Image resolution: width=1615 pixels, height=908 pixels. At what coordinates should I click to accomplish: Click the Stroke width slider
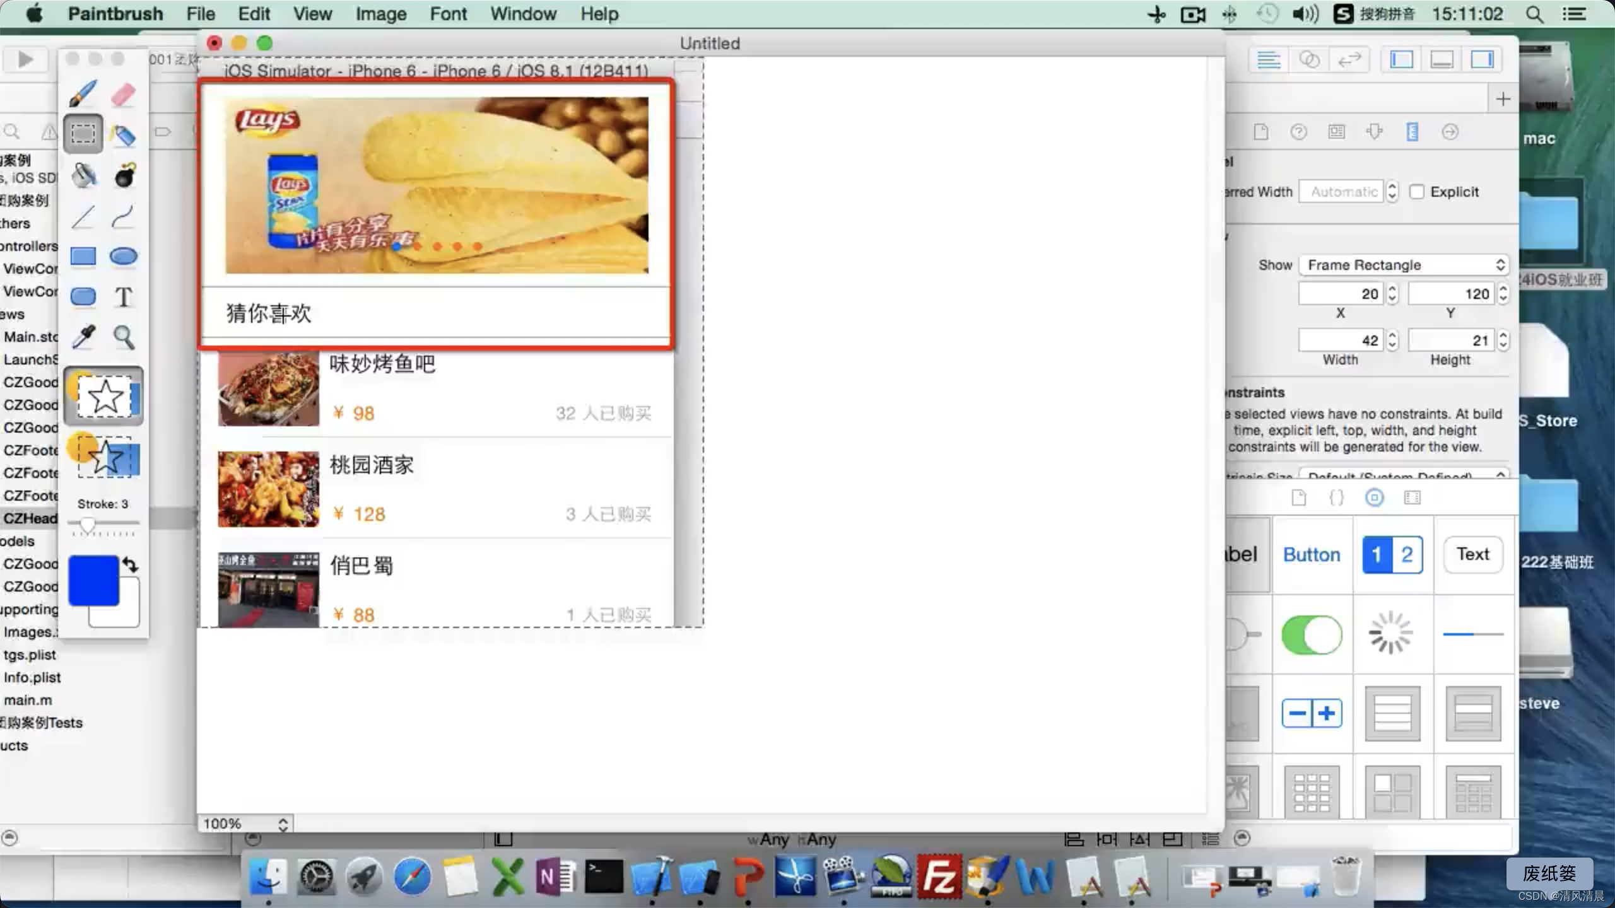(103, 523)
